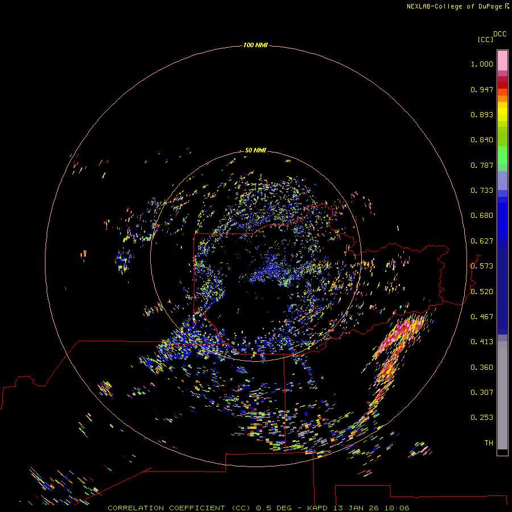This screenshot has width=512, height=512.
Task: Click the TH label on the legend
Action: pos(489,443)
